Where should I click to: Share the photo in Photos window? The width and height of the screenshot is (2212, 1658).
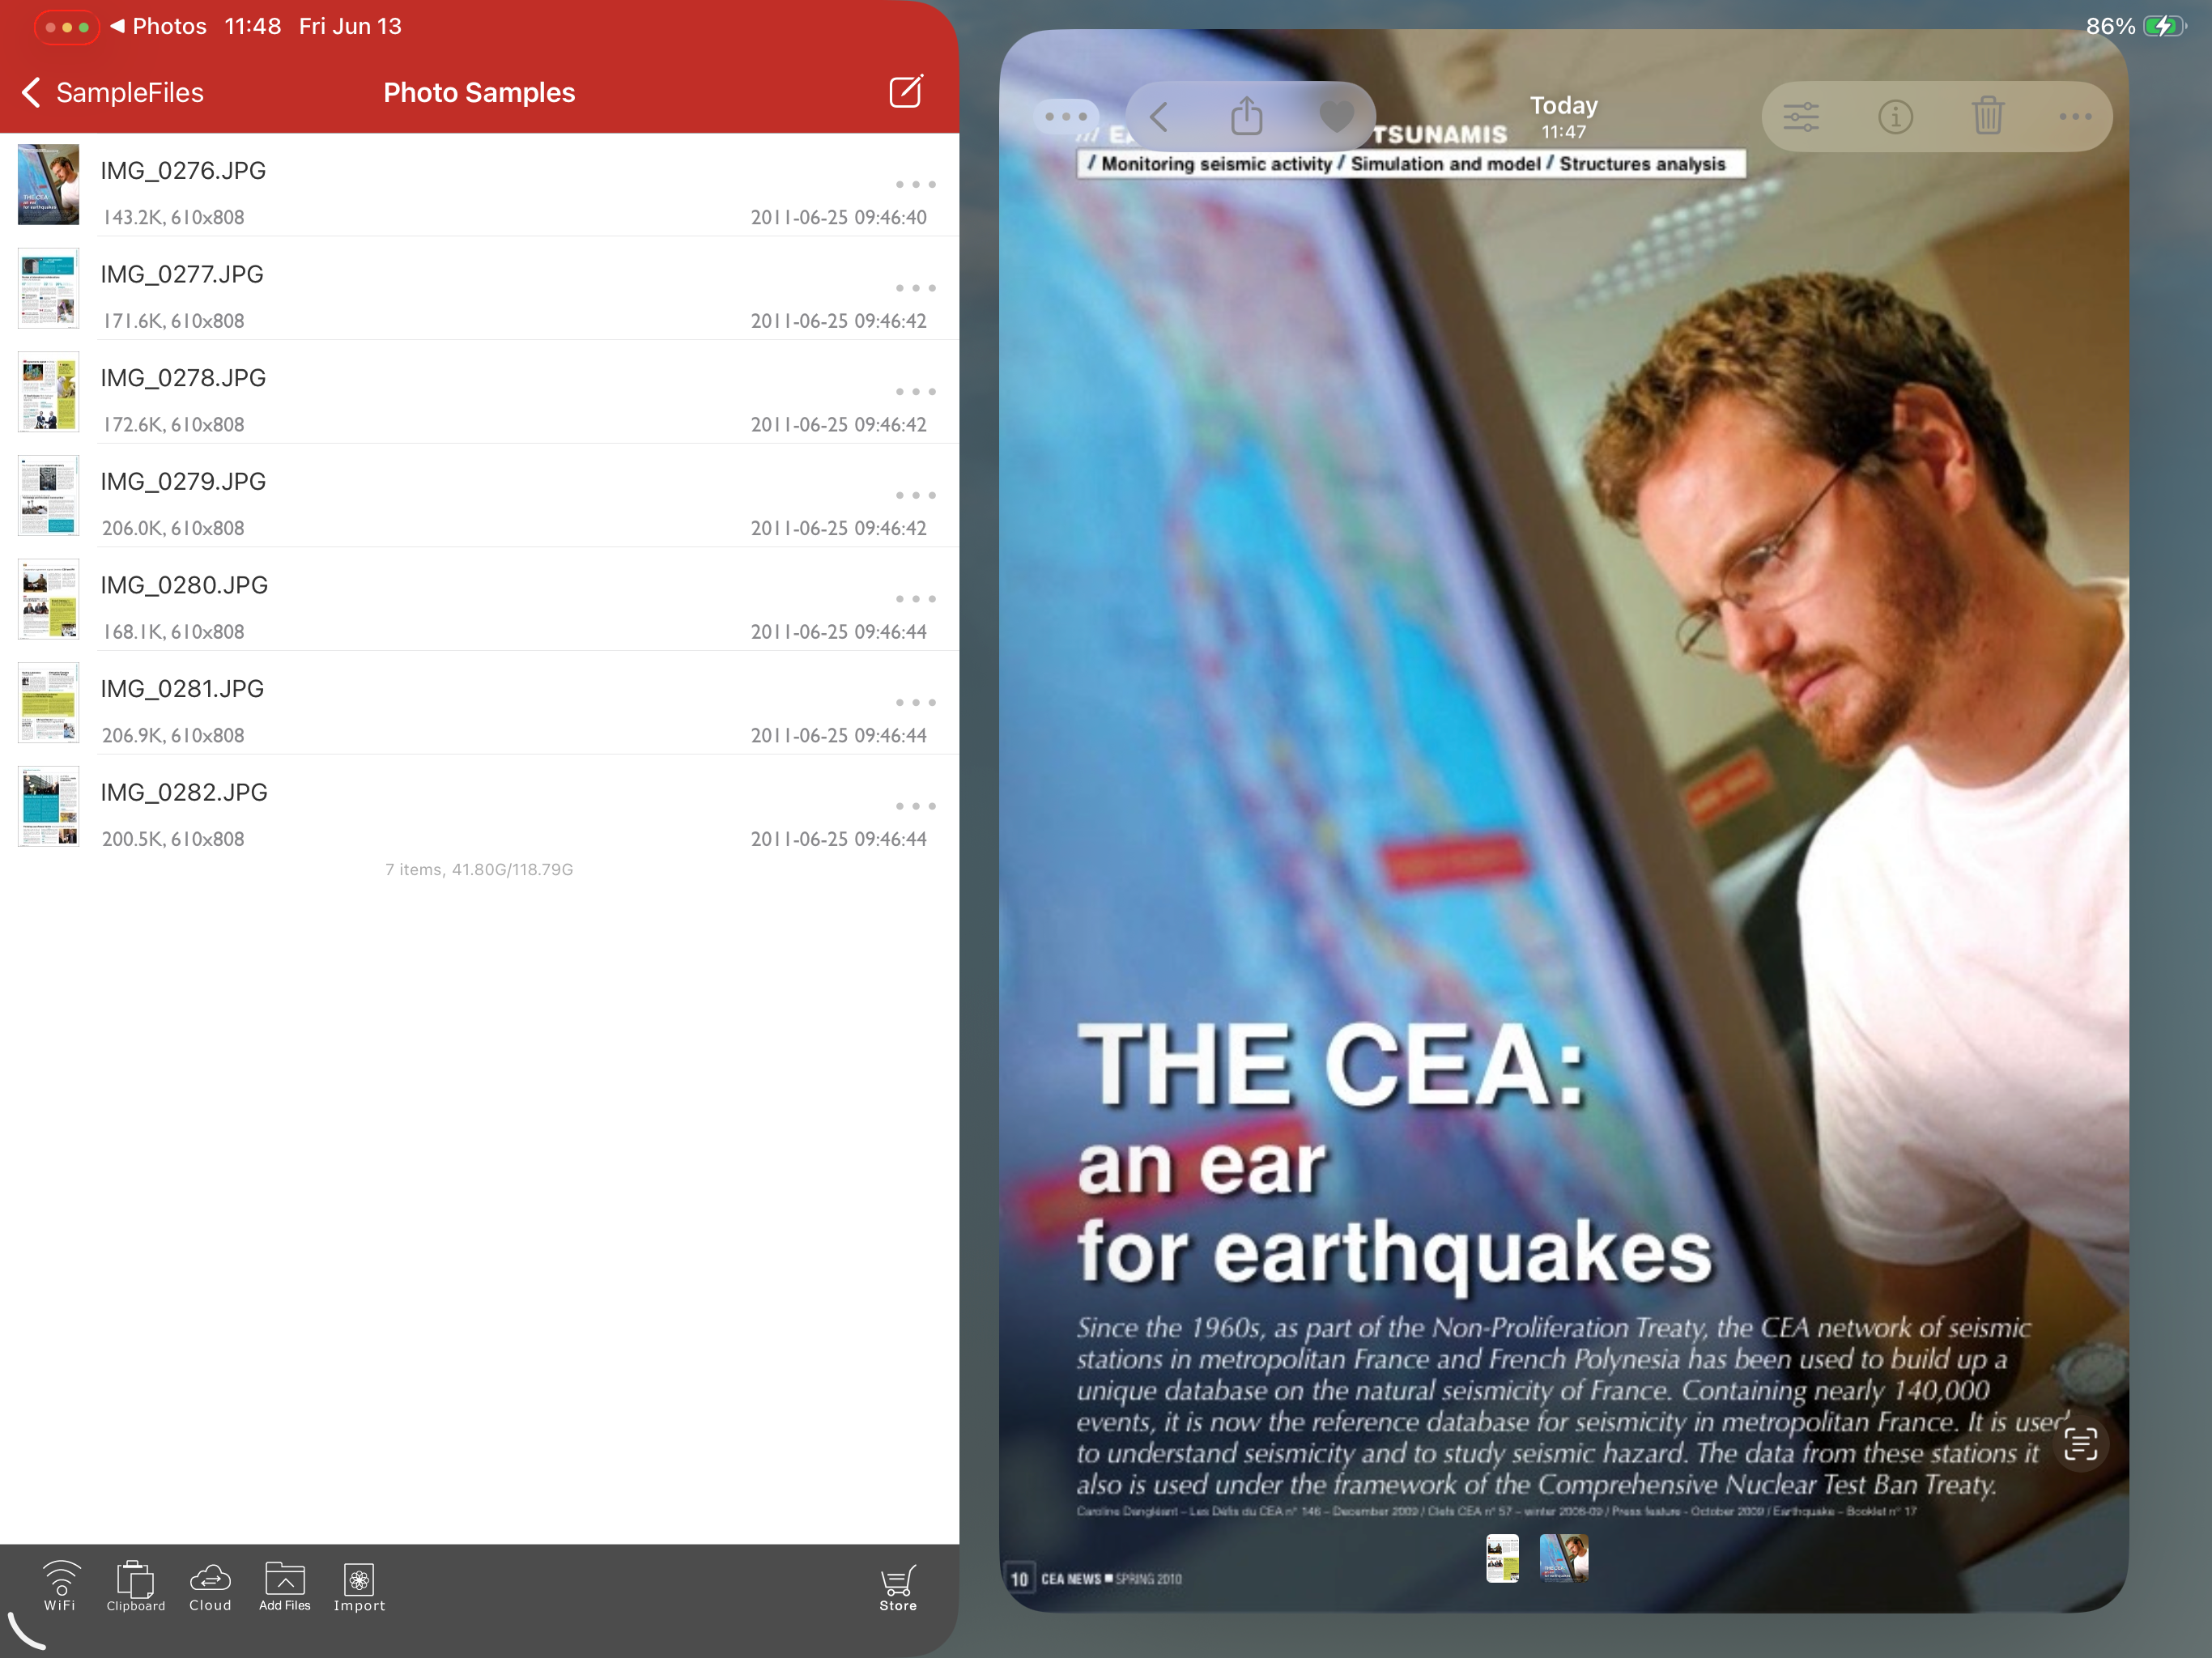tap(1247, 116)
